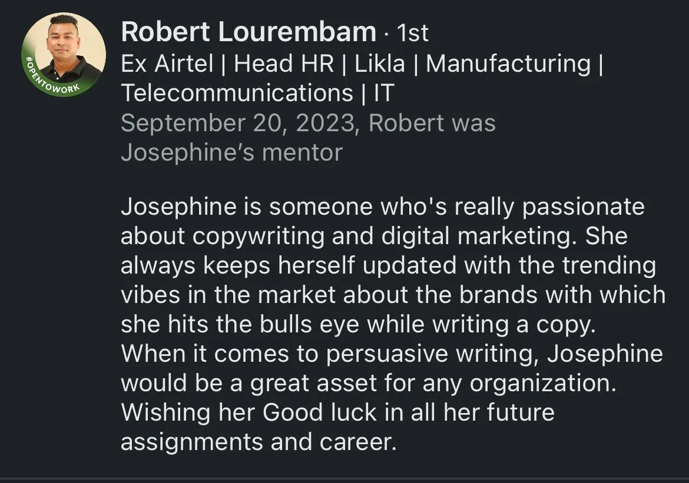Click 'would be a great asset' line
Viewport: 689px width, 483px height.
click(369, 384)
